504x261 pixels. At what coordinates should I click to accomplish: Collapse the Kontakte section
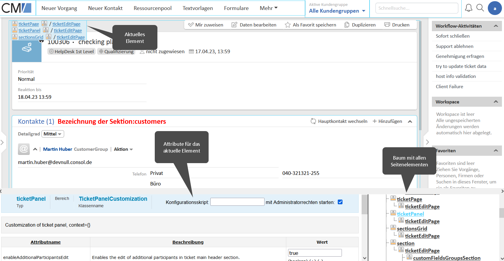point(410,121)
